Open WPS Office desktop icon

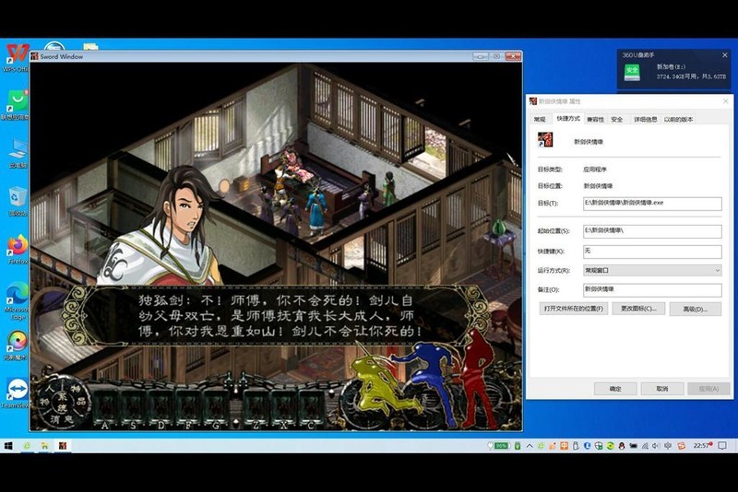point(17,58)
